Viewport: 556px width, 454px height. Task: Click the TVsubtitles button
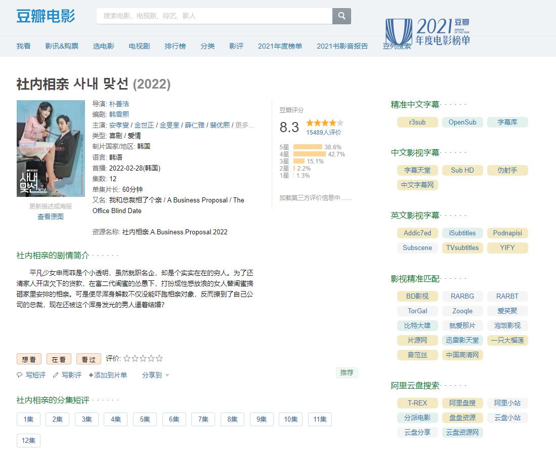pyautogui.click(x=462, y=247)
